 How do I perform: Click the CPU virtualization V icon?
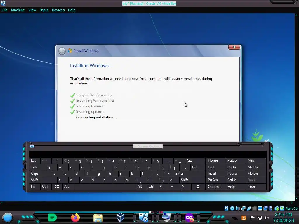271,208
